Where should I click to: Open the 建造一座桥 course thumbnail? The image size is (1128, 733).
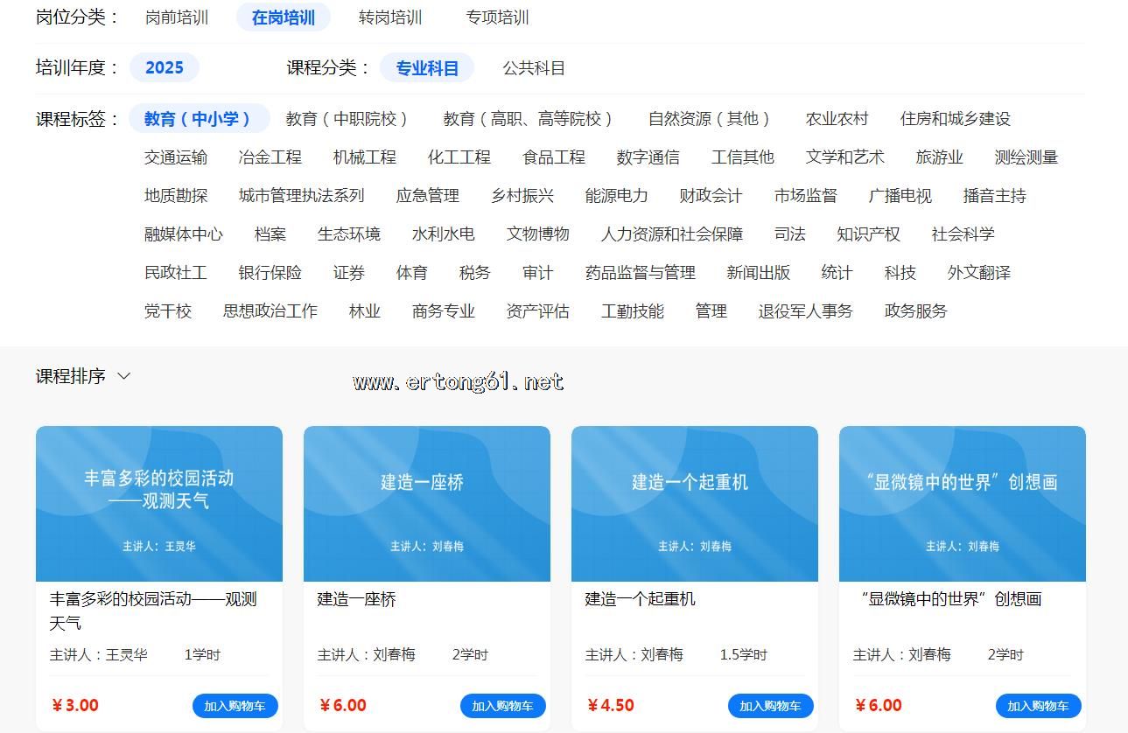pyautogui.click(x=427, y=504)
